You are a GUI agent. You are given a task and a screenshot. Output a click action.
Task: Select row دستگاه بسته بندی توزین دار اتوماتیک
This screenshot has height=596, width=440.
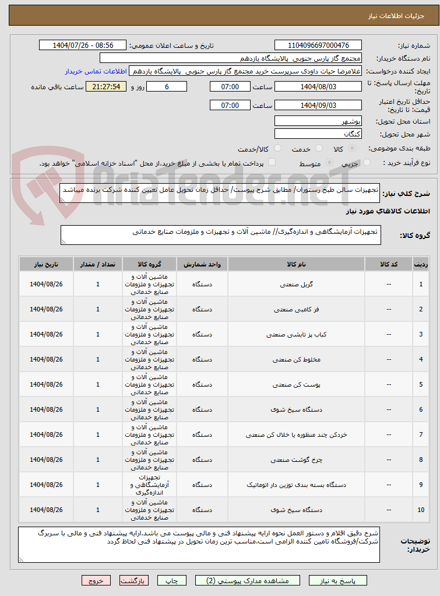(x=224, y=485)
